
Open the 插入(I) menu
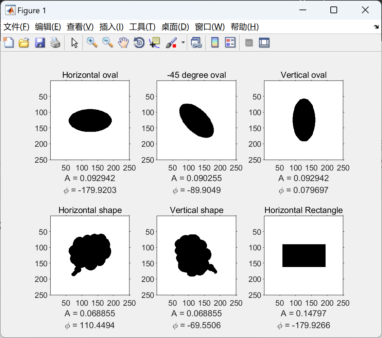coord(111,27)
